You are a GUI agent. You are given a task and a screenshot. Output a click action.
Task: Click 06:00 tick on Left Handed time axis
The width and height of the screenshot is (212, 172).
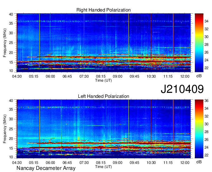(x=50, y=163)
